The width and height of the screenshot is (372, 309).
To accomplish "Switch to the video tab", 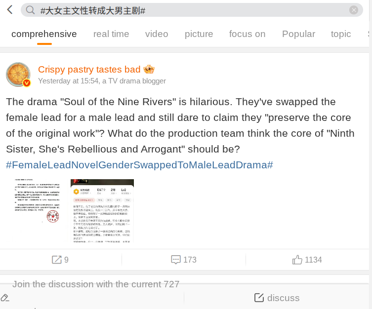I will (157, 34).
